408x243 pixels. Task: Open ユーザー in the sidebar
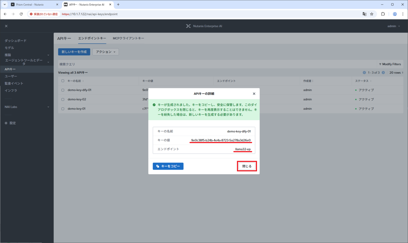coord(11,76)
